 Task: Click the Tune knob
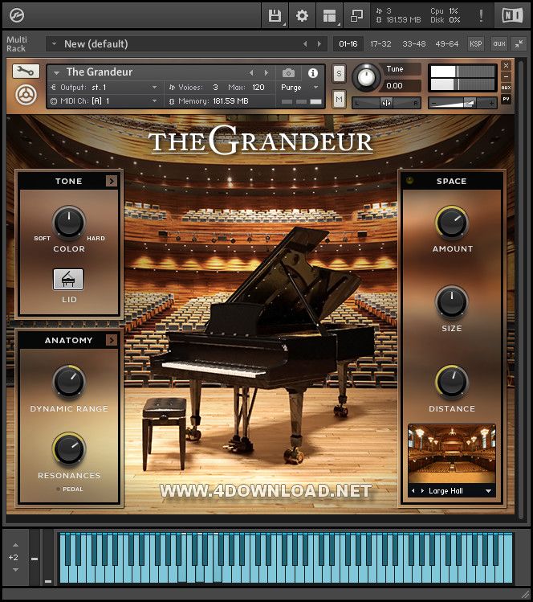coord(366,78)
